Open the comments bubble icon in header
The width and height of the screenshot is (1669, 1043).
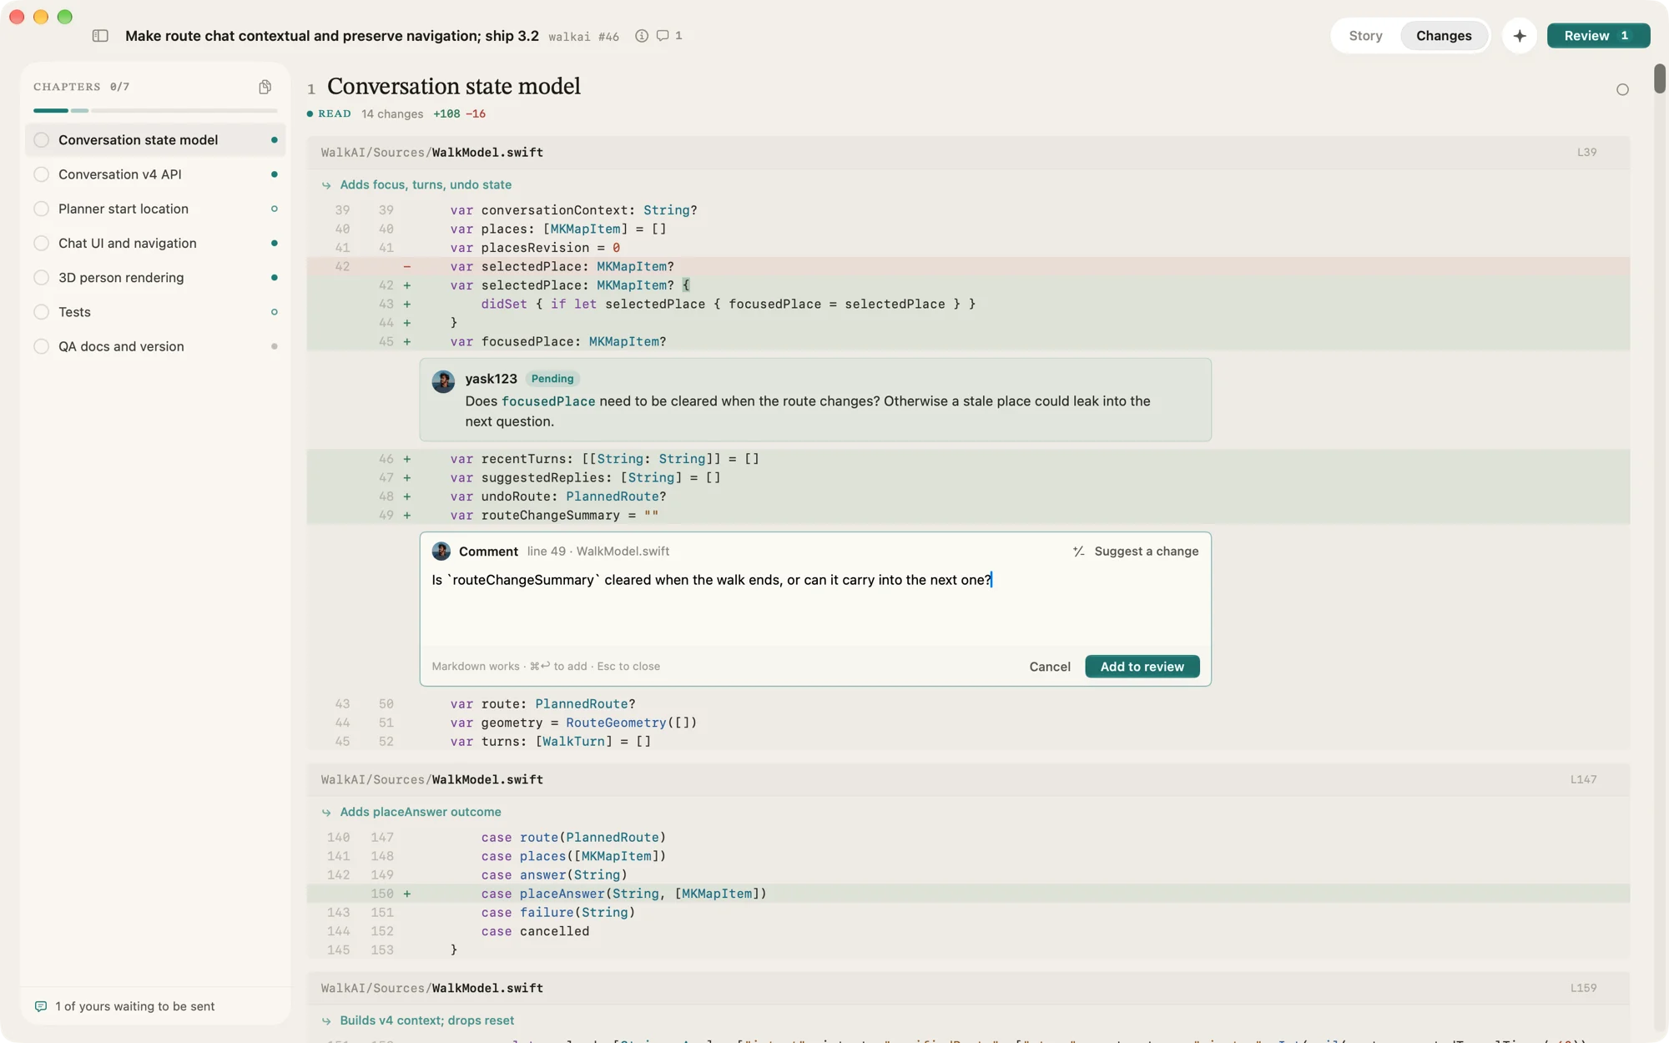coord(663,36)
